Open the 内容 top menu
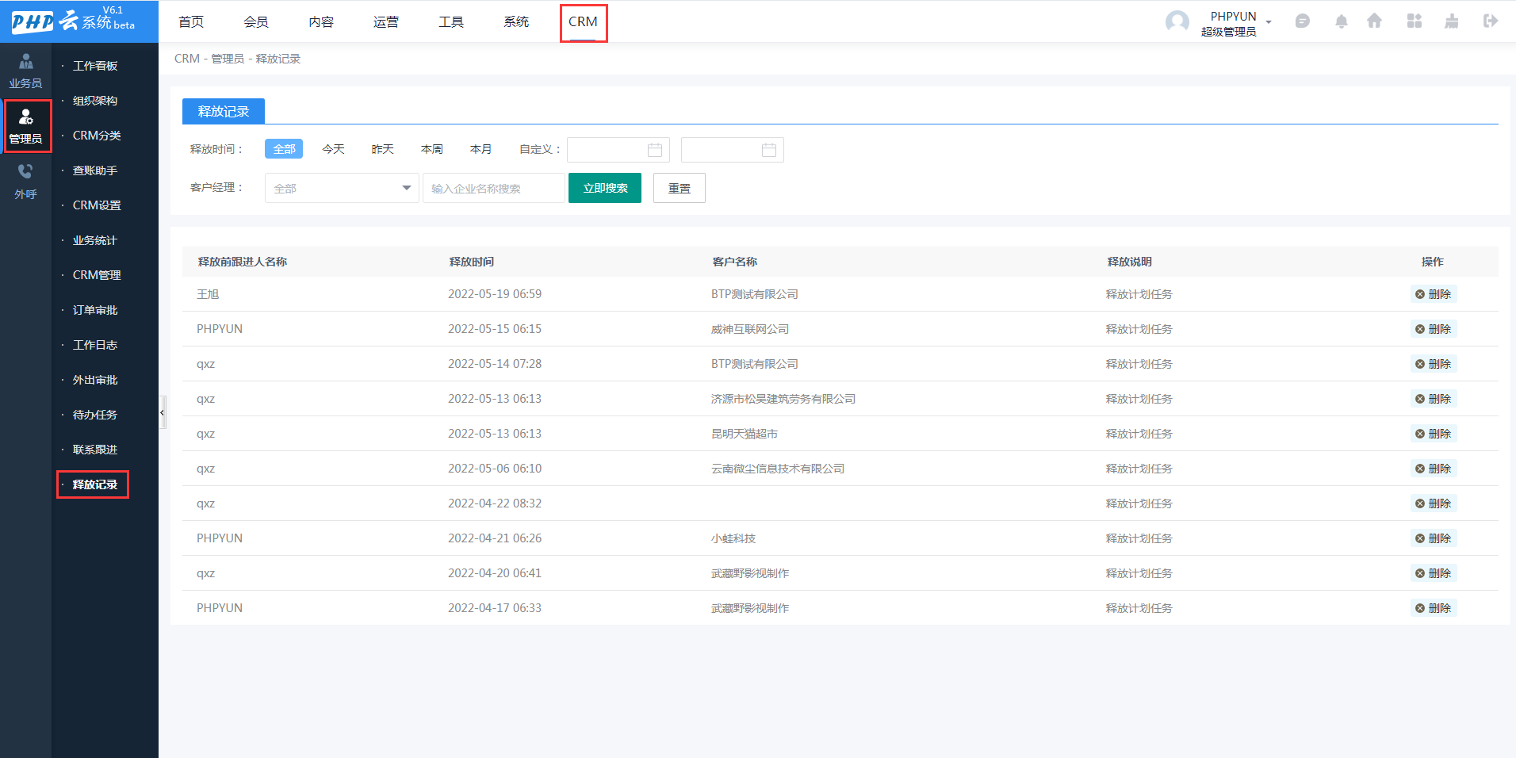 tap(321, 21)
